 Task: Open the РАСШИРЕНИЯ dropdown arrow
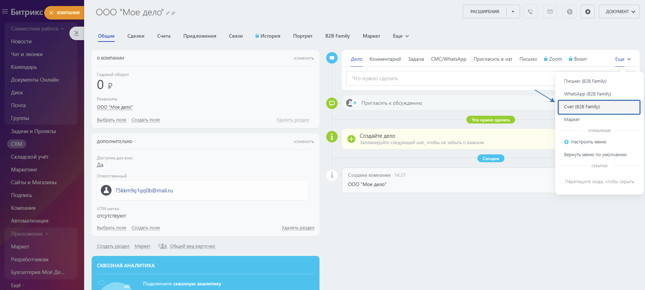(x=513, y=12)
